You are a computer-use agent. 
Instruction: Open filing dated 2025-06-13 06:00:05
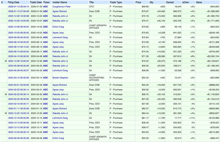tap(19, 51)
